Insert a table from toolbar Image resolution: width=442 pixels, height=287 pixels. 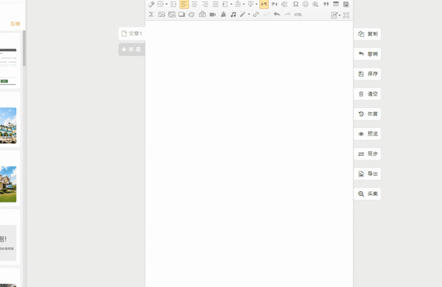point(336,4)
